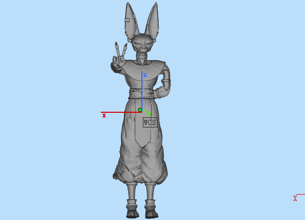This screenshot has width=305, height=220.
Task: Click the WCS label box
Action: pos(149,122)
